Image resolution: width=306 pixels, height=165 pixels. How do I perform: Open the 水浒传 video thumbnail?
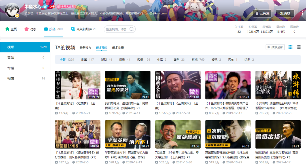tap(278, 85)
